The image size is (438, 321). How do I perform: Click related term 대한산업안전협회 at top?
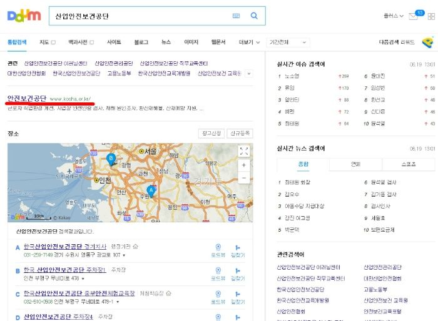26,73
